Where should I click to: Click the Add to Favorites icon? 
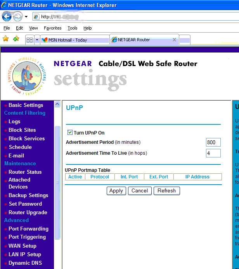point(16,39)
